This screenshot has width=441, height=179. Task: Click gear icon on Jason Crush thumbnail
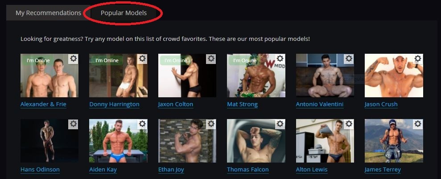pos(418,59)
